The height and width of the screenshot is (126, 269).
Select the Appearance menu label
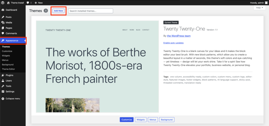(12, 41)
